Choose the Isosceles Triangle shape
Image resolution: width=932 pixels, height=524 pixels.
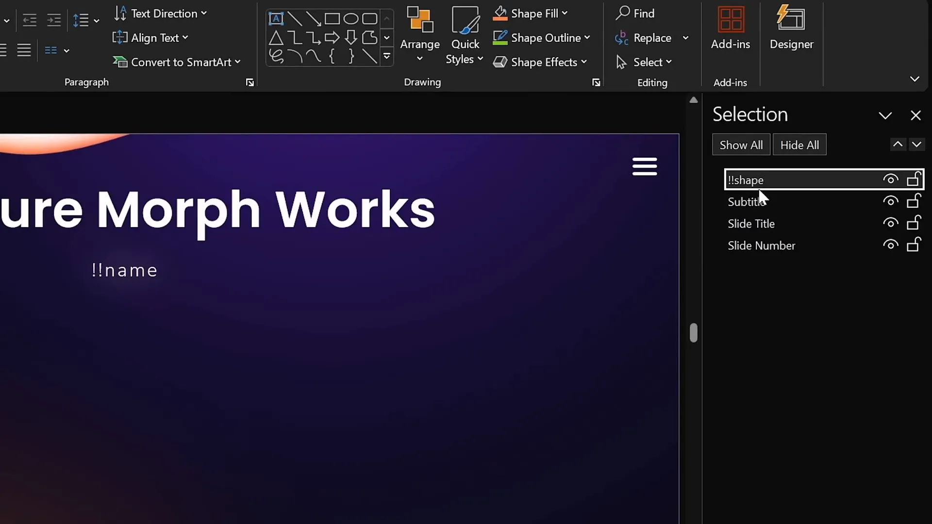[276, 37]
